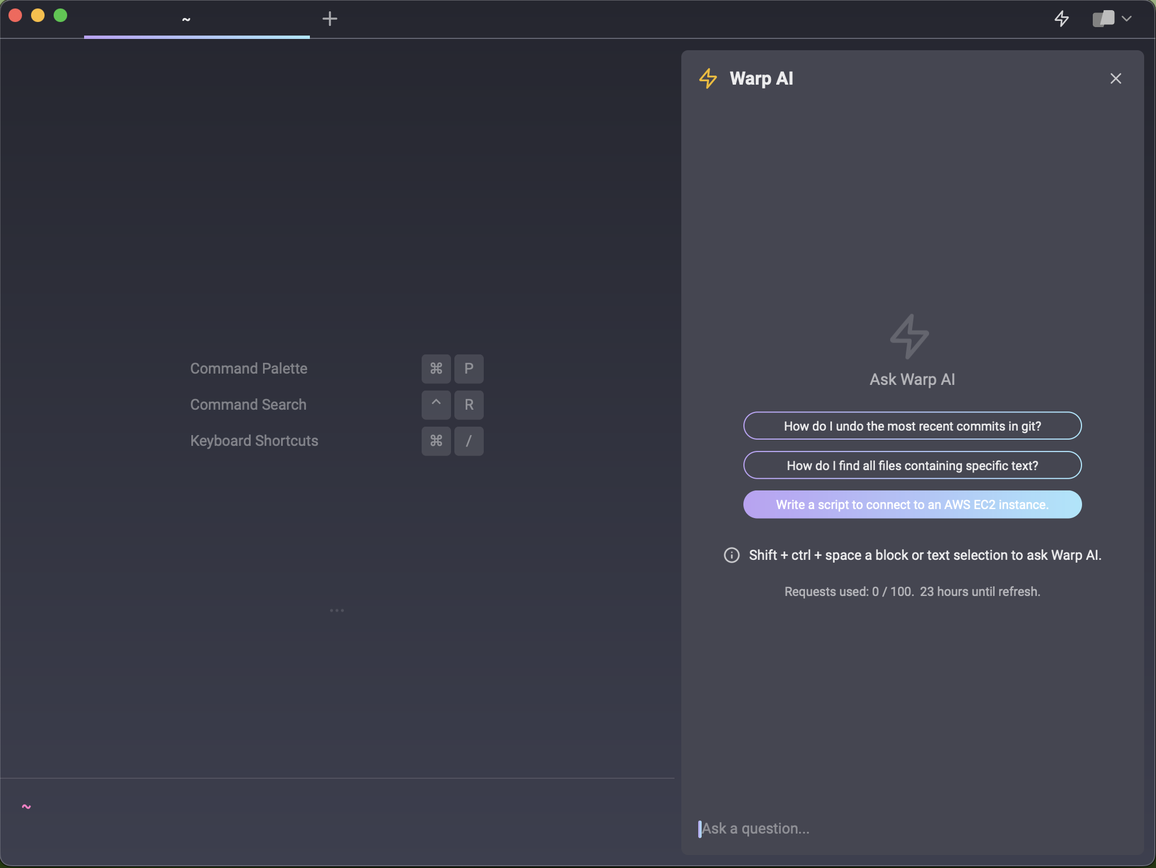
Task: Click the three-dot indicator in the terminal area
Action: (337, 610)
